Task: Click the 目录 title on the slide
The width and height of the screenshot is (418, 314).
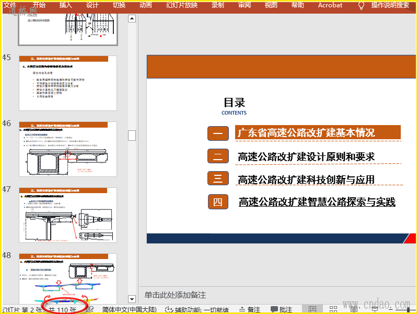Action: pos(234,103)
